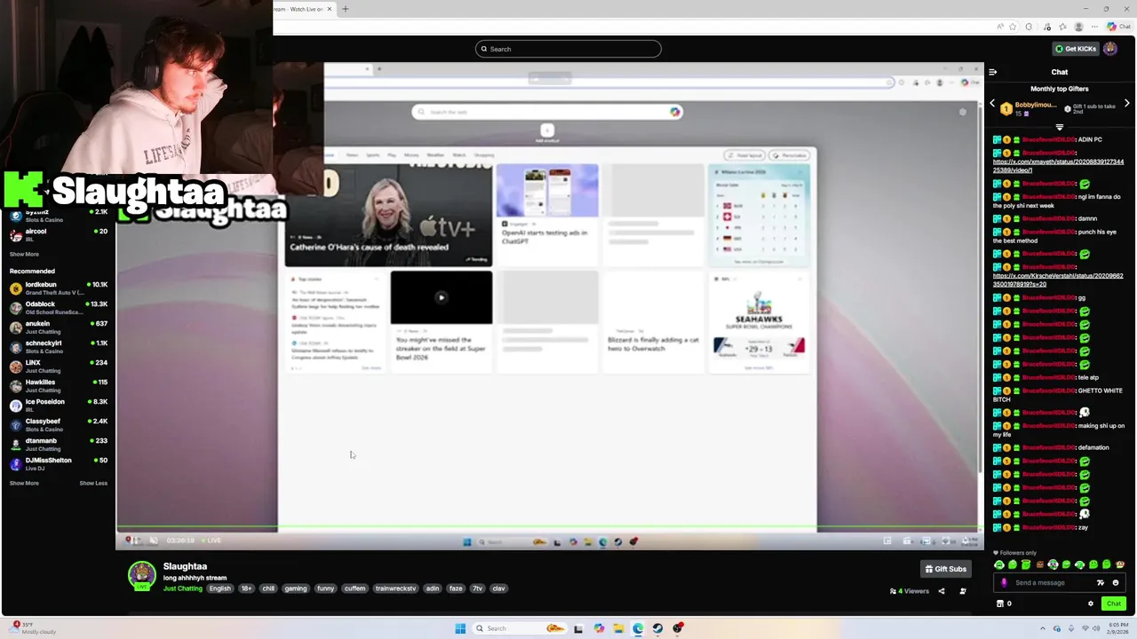This screenshot has width=1137, height=639.
Task: Open Edge profile icon
Action: [1079, 28]
